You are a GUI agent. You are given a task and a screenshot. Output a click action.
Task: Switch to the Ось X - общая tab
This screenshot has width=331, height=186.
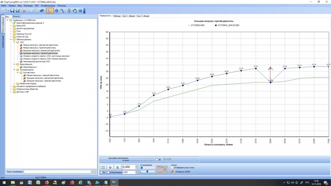[128, 16]
